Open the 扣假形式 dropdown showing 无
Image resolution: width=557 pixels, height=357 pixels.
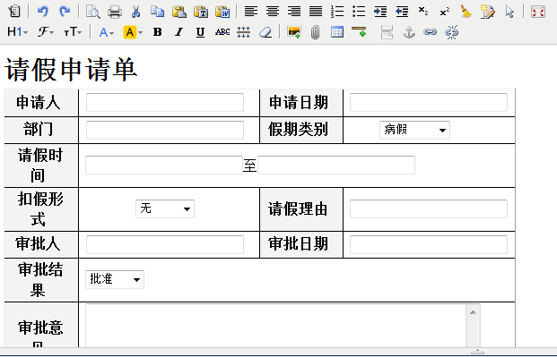click(165, 208)
